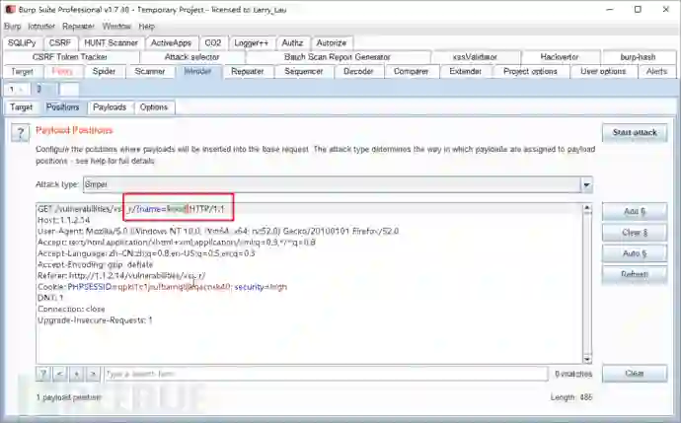Click the Referer header line in request

[121, 276]
